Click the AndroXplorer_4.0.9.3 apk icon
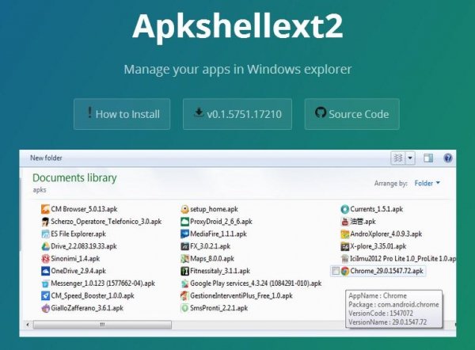Viewport: 475px width, 350px height. pos(344,234)
